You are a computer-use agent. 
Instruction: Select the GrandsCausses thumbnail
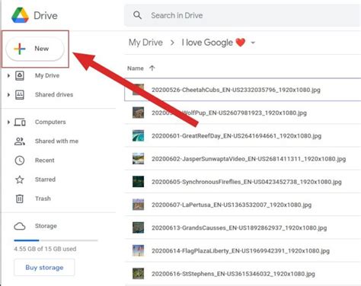pos(138,227)
